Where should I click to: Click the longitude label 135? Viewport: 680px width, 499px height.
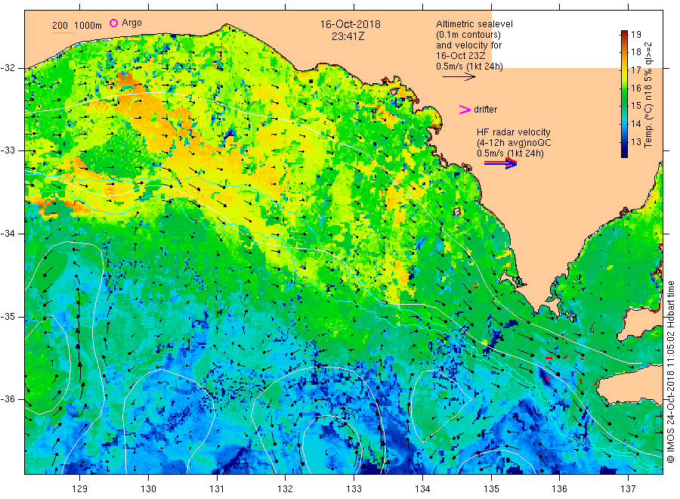491,489
